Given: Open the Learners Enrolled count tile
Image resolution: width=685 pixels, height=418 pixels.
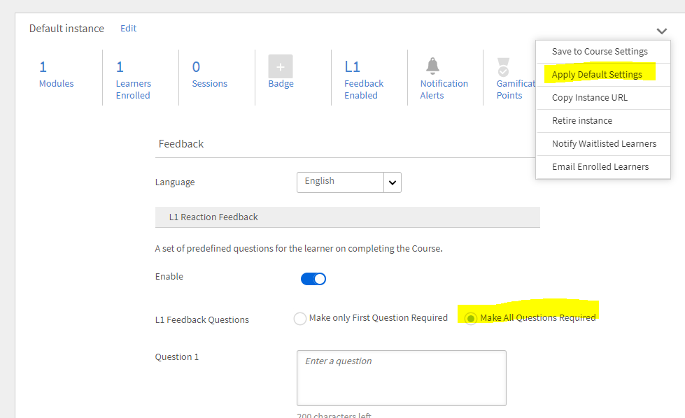Looking at the screenshot, I should [x=133, y=78].
